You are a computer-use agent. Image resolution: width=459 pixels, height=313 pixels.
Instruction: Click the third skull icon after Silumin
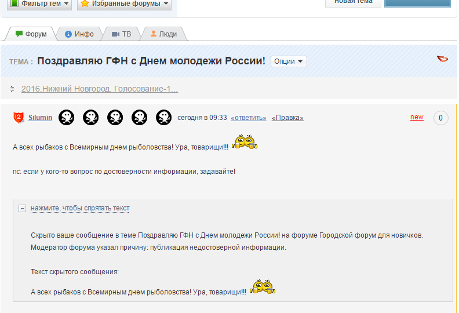(x=115, y=118)
